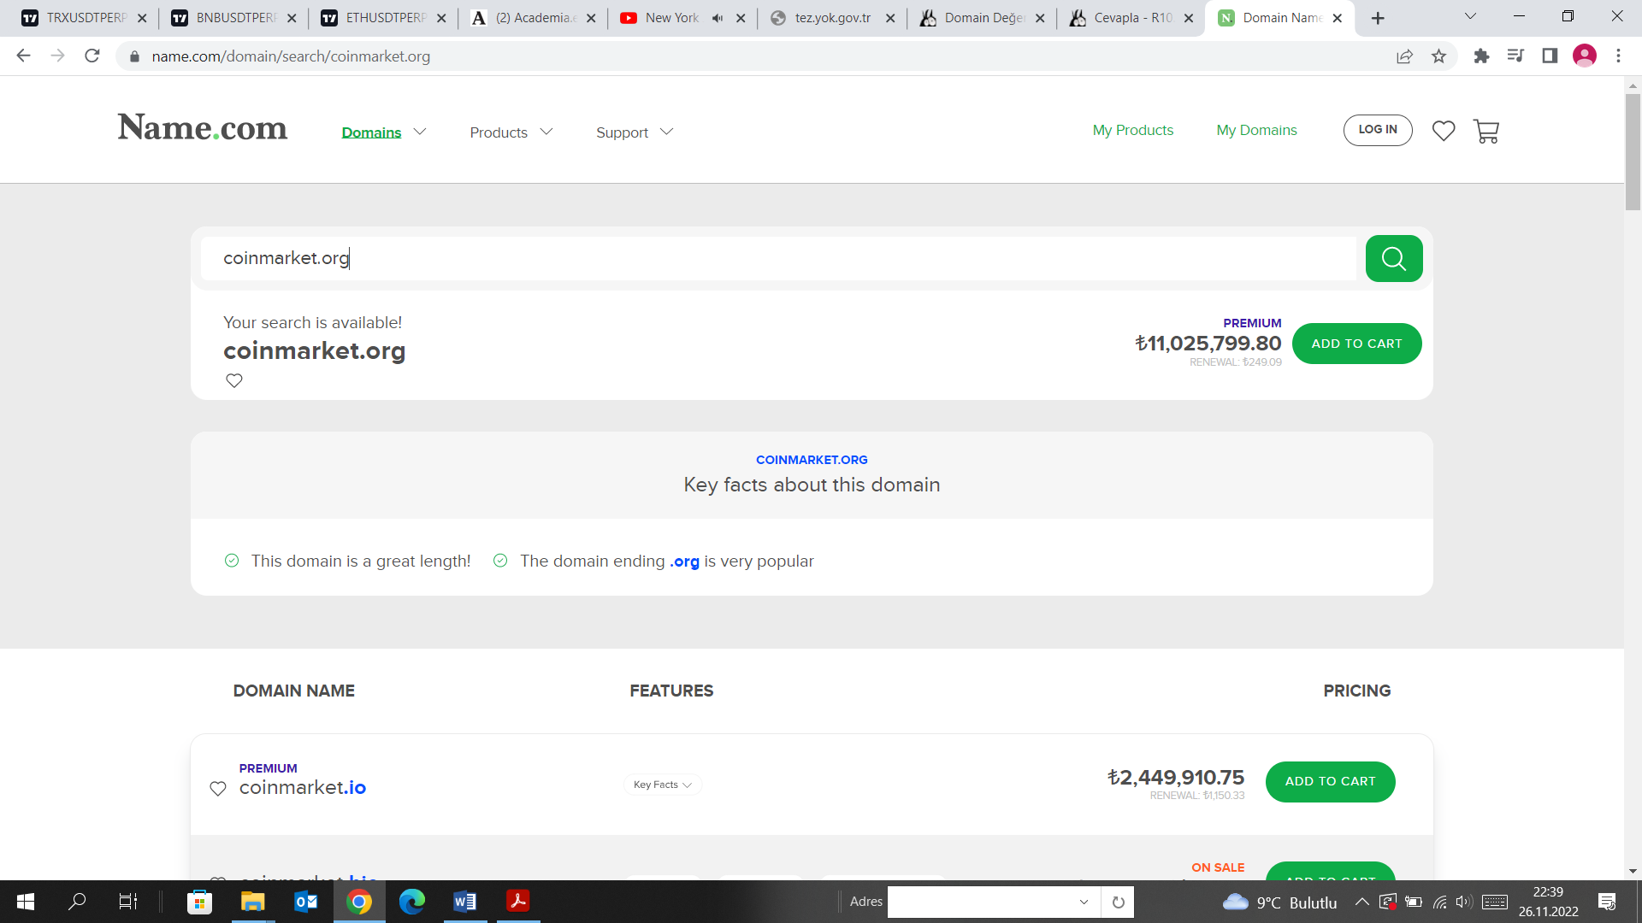Favorite coinmarket.org with heart icon
The image size is (1642, 923).
pos(234,380)
